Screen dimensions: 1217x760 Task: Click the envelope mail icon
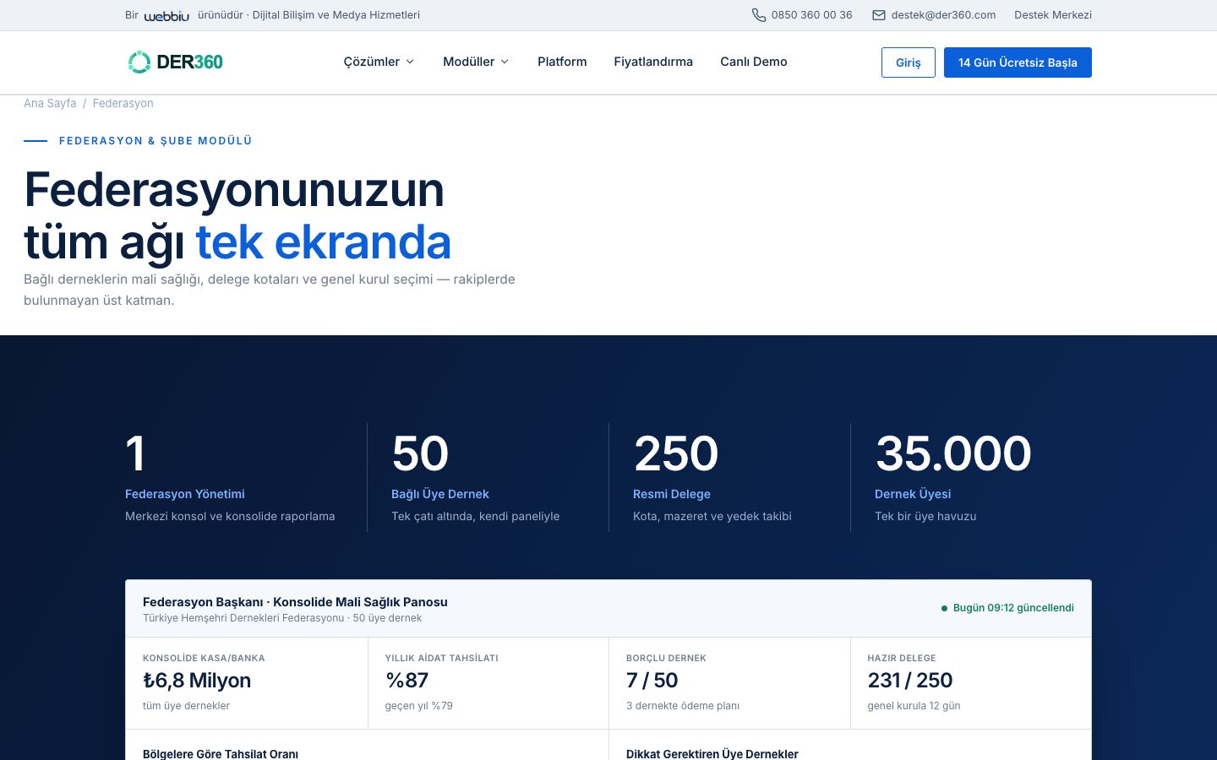coord(879,15)
